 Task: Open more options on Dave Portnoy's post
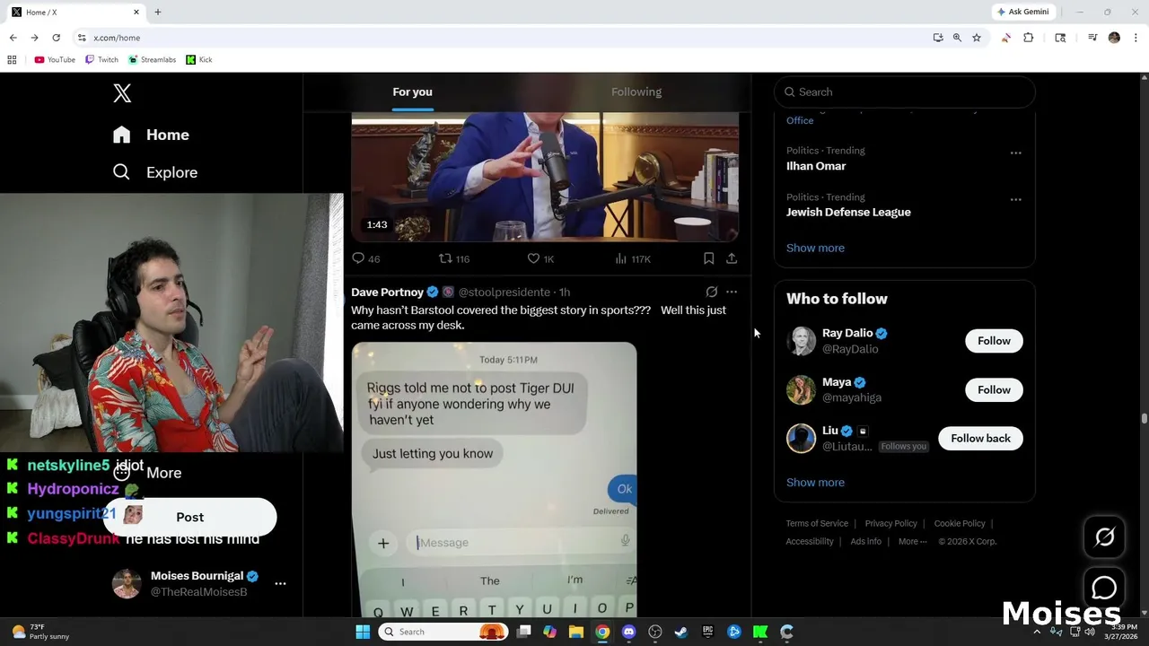coord(732,292)
